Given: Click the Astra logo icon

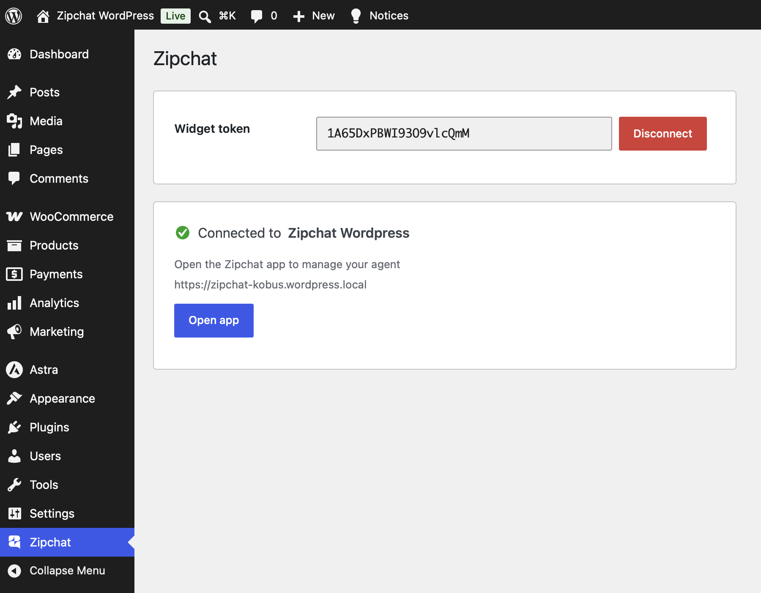Looking at the screenshot, I should (x=14, y=370).
